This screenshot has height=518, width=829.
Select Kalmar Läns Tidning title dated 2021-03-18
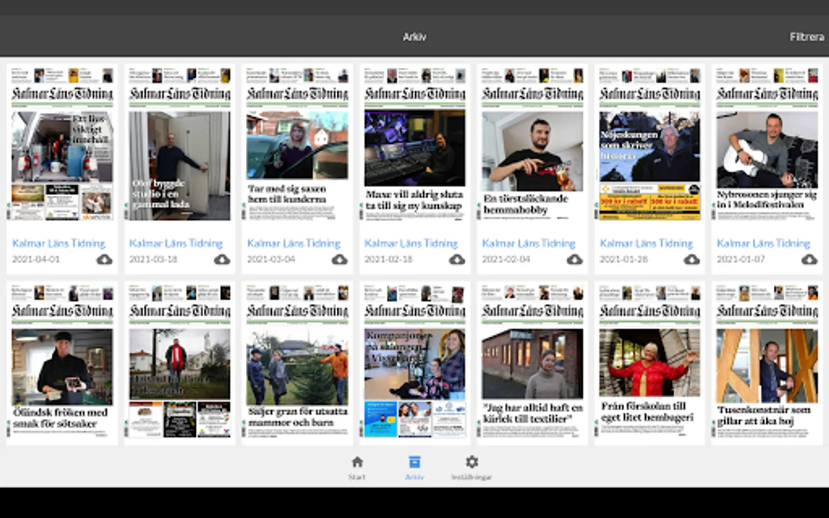point(176,243)
